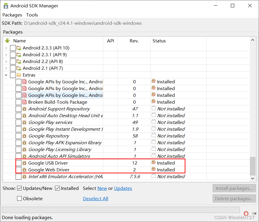This screenshot has height=222, width=259.
Task: Click the Intel x86 Emulator Accelerator package icon
Action: 24,177
